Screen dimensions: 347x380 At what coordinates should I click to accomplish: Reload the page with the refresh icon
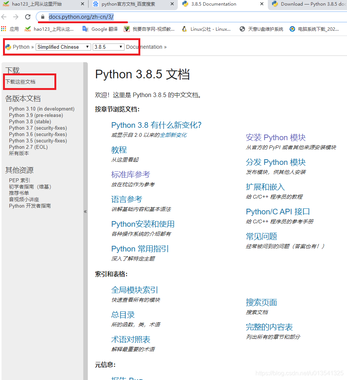[28, 17]
